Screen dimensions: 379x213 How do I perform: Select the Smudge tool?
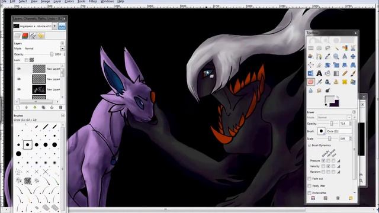(319, 91)
